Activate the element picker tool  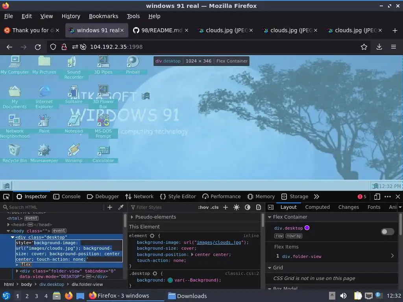6,197
